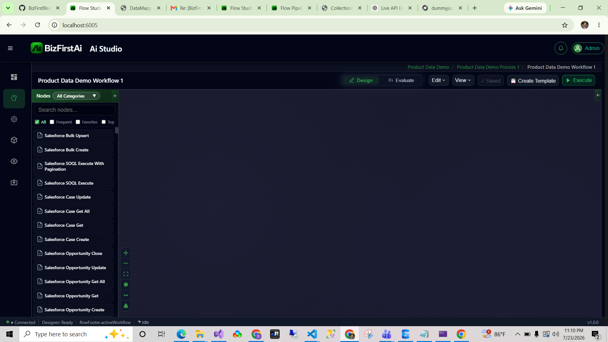Image resolution: width=608 pixels, height=342 pixels.
Task: Switch to the Live API browser tab
Action: tap(392, 8)
